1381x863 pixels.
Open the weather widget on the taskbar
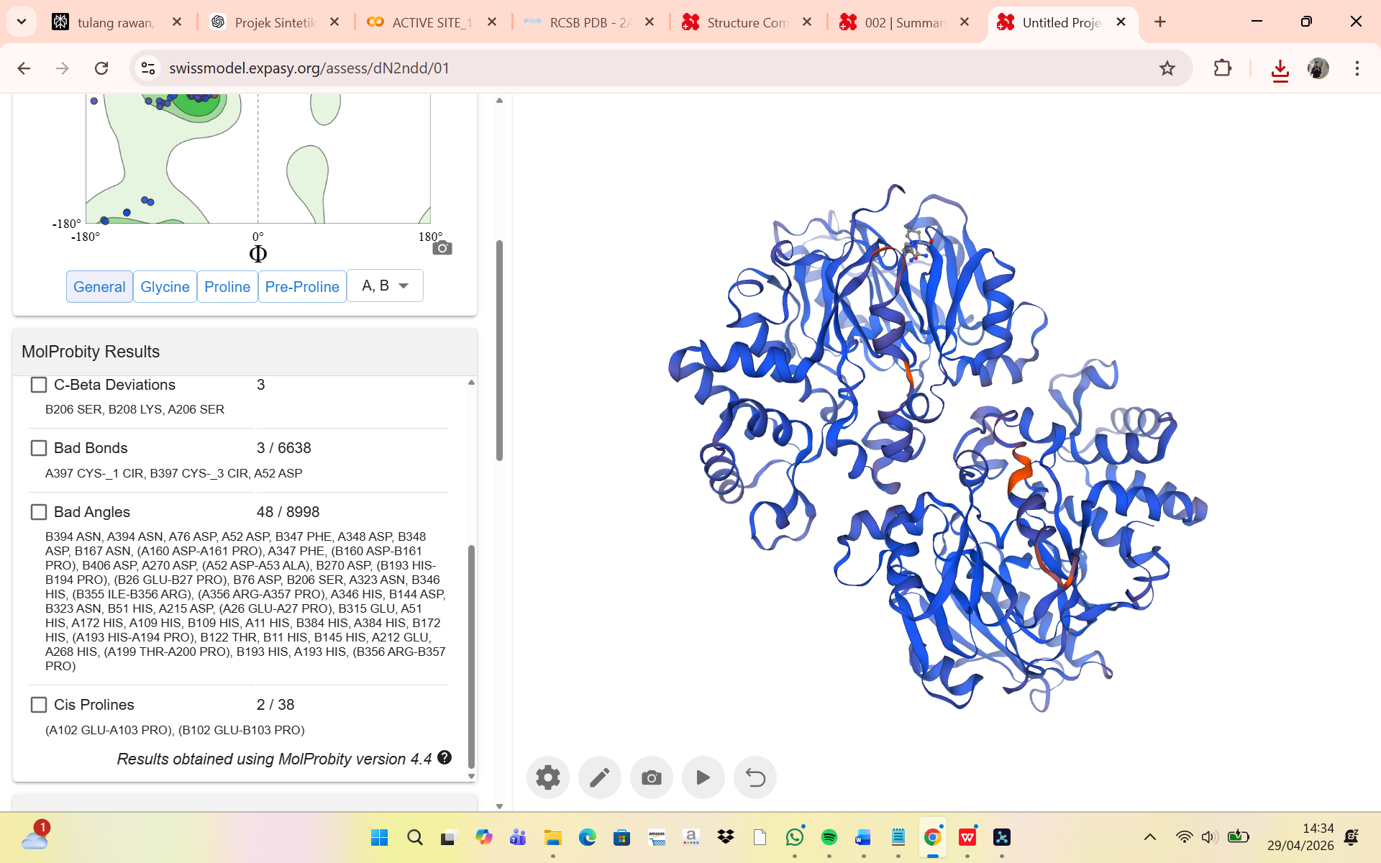tap(35, 837)
